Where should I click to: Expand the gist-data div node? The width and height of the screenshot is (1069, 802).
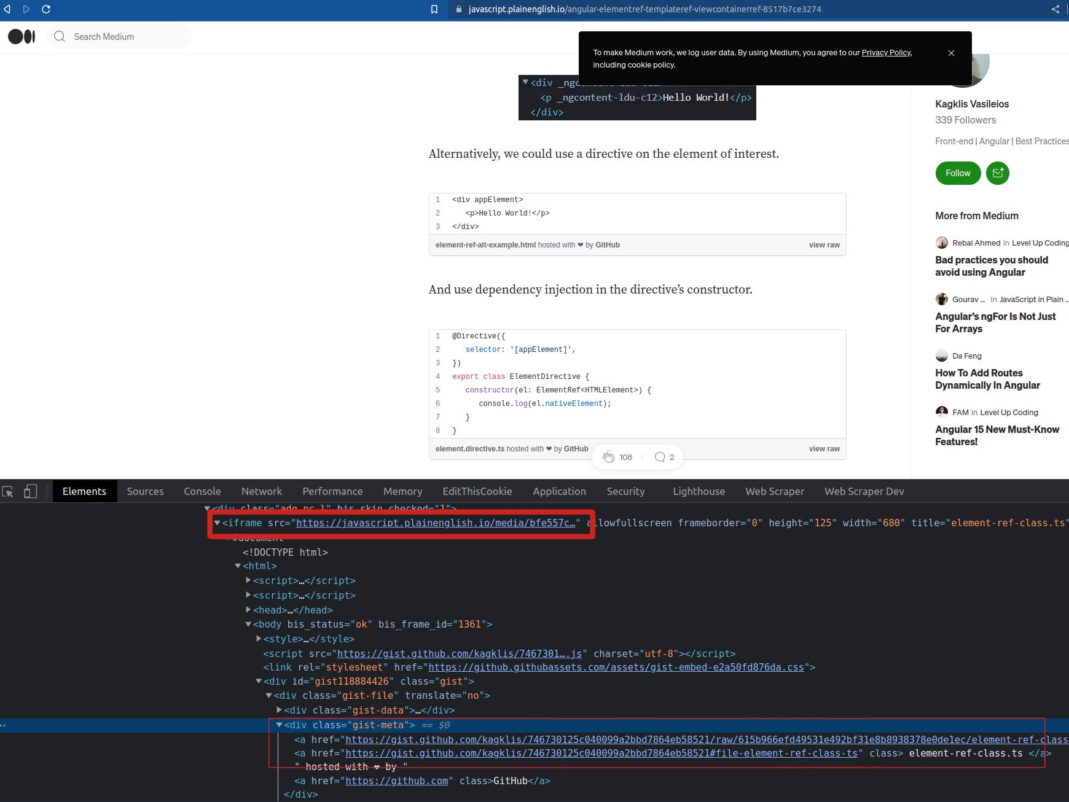pos(280,710)
